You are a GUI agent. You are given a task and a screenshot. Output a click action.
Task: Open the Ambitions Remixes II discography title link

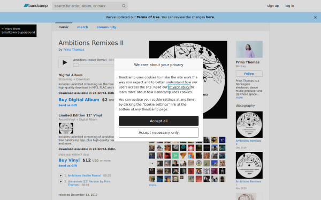[x=248, y=142]
